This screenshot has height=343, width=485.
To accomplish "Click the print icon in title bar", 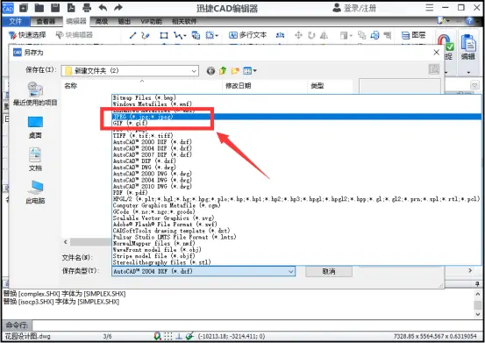I will 87,8.
